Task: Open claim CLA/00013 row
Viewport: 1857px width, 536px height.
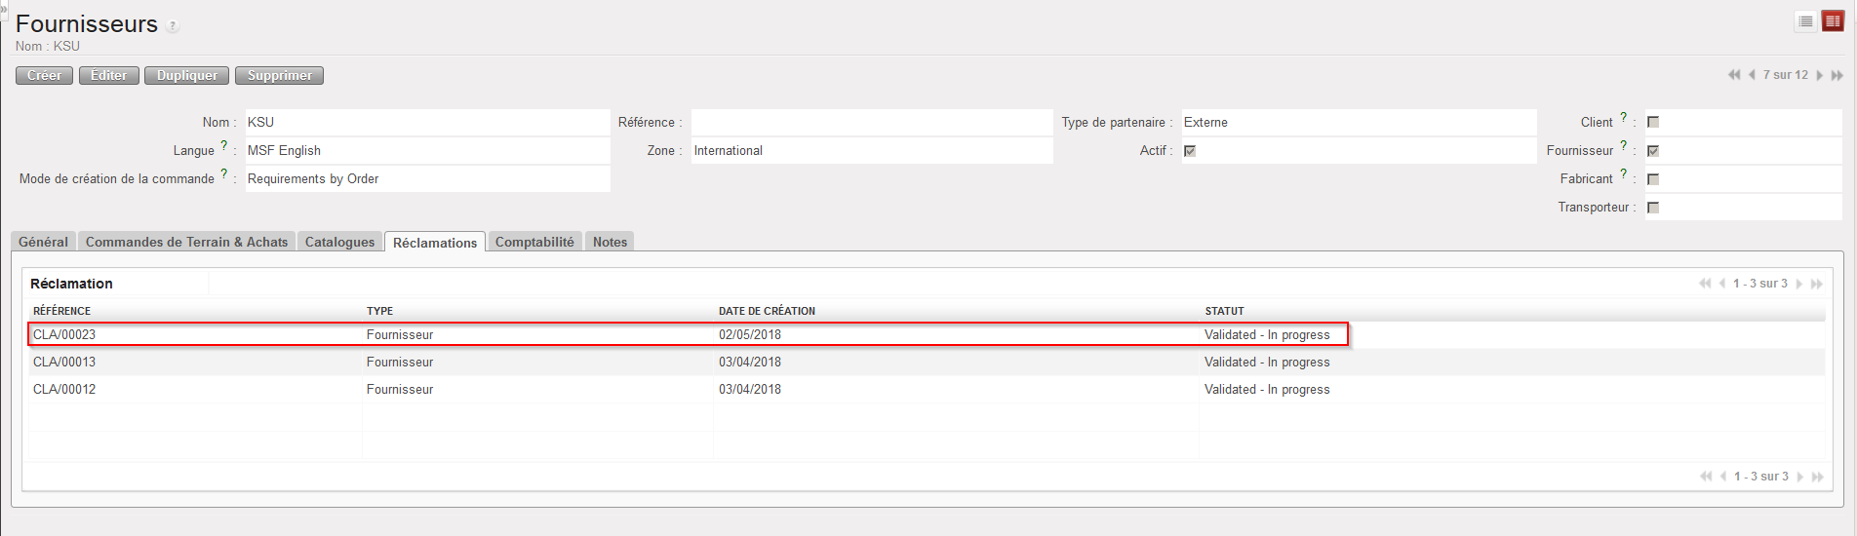Action: coord(64,362)
